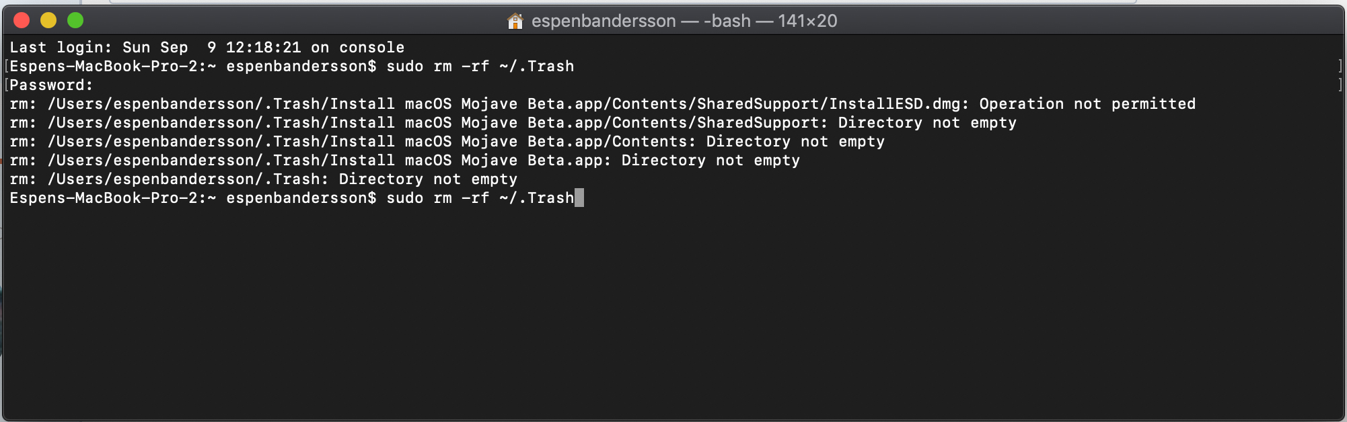Click the green zoom window button
This screenshot has width=1347, height=422.
(x=75, y=20)
